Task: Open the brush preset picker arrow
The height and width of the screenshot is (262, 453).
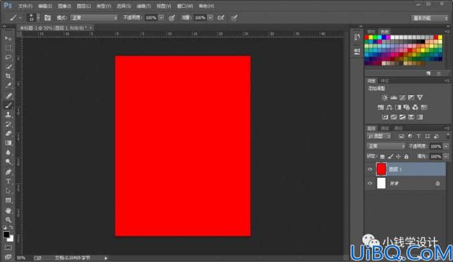Action: (x=38, y=18)
